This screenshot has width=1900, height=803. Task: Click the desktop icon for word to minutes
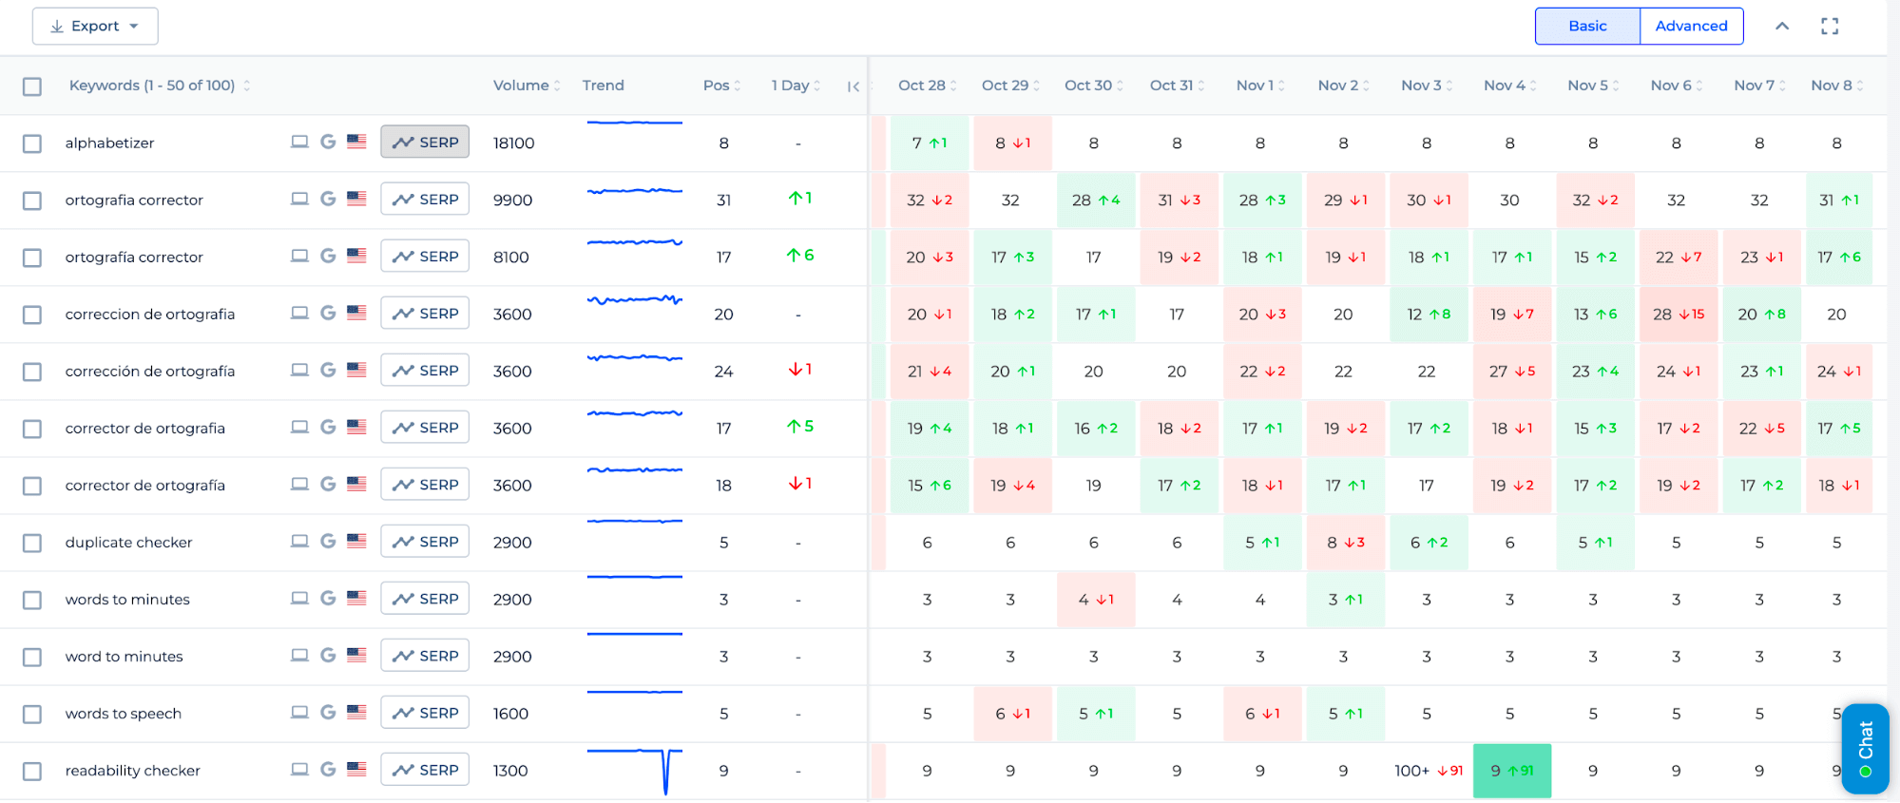pos(299,655)
